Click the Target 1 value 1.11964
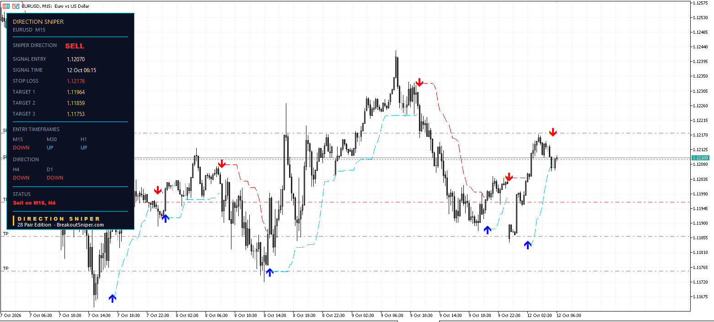This screenshot has width=714, height=322. point(76,92)
